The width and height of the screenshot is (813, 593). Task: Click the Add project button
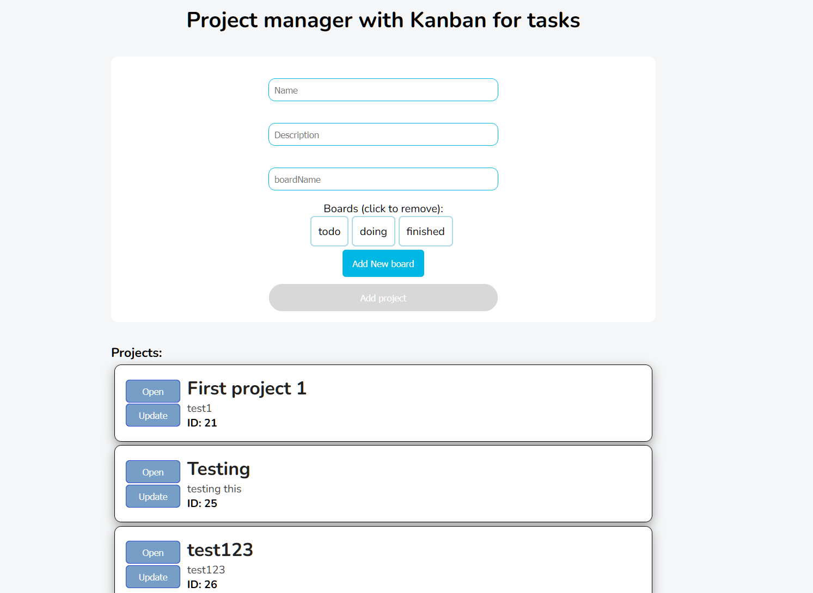383,298
